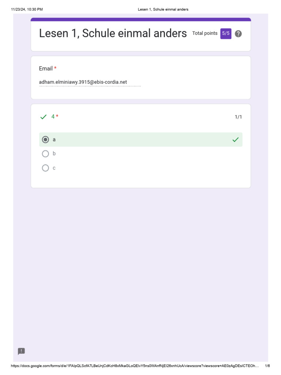
Task: Click the Total points label
Action: 205,33
